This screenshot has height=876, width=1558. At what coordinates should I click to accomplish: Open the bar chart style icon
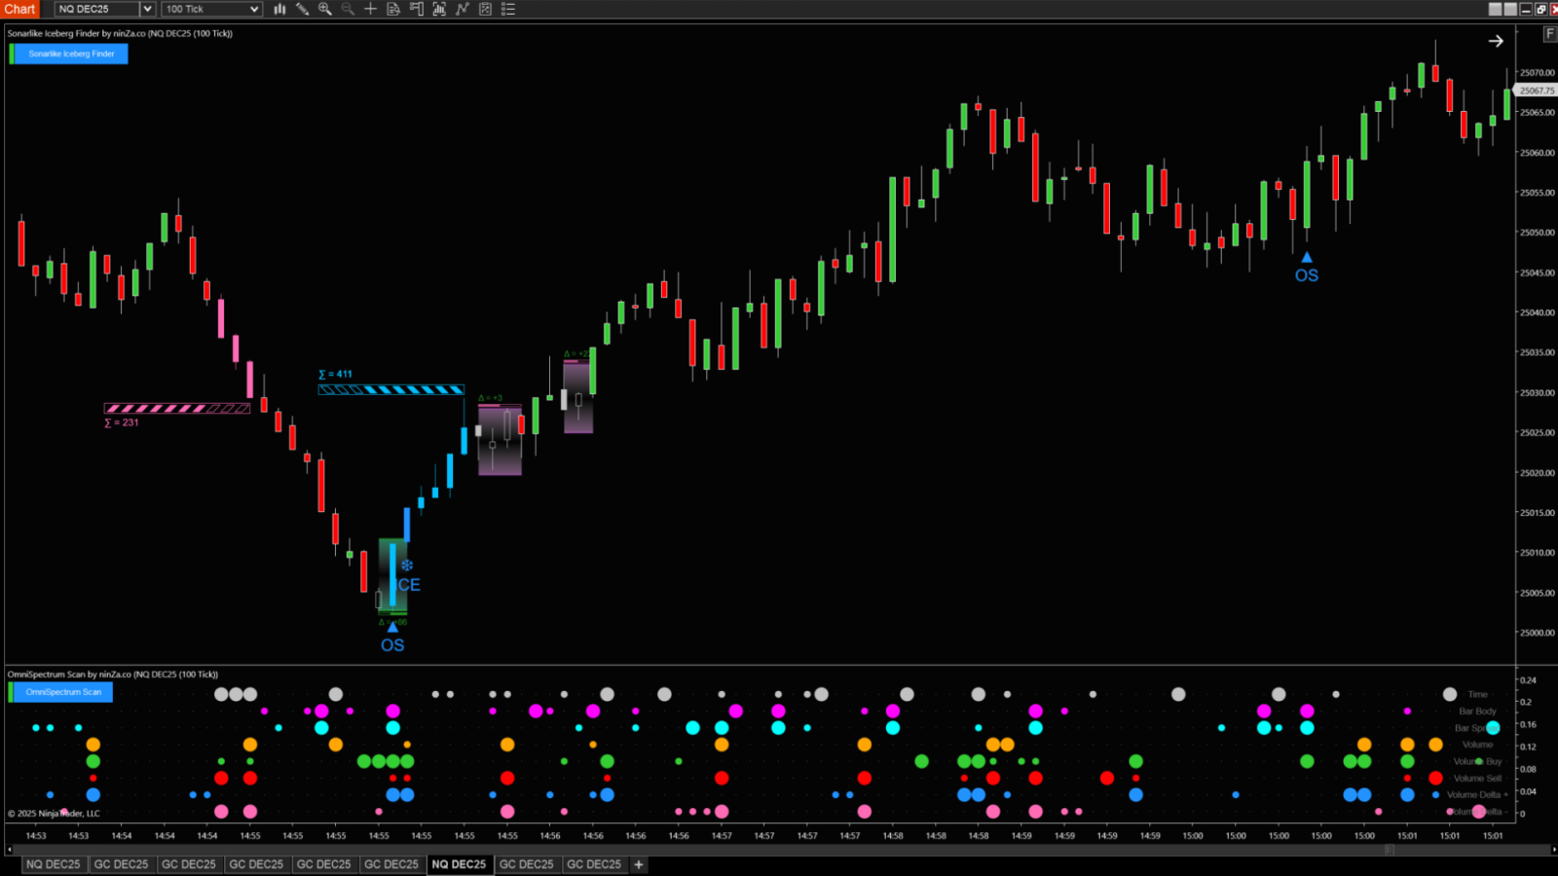(279, 9)
